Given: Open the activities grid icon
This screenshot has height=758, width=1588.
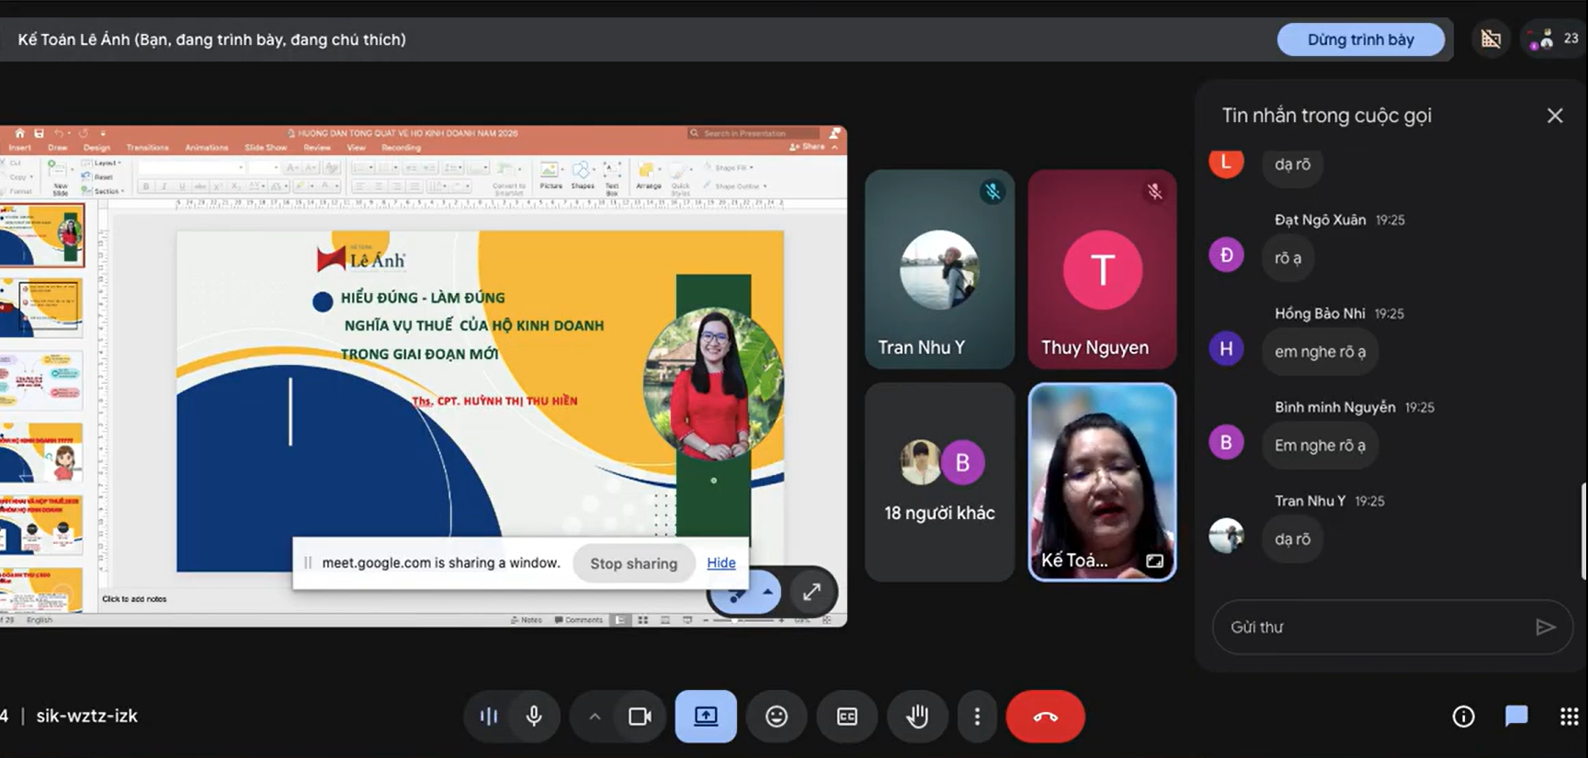Looking at the screenshot, I should coord(1569,716).
